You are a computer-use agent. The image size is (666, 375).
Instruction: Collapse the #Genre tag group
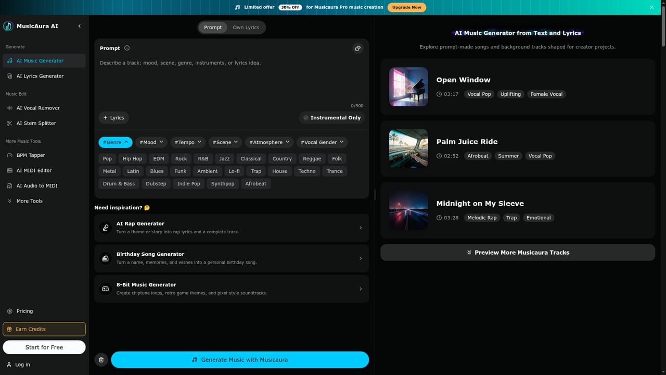coord(116,142)
